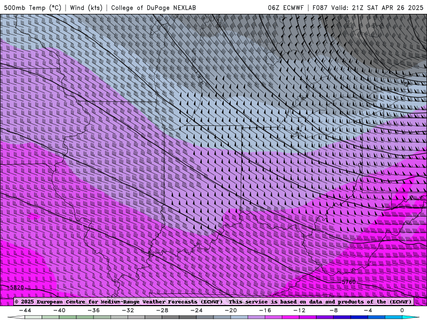Screen dimensions: 427x320
Task: Click the -32 colorbar value
Action: tap(128, 310)
